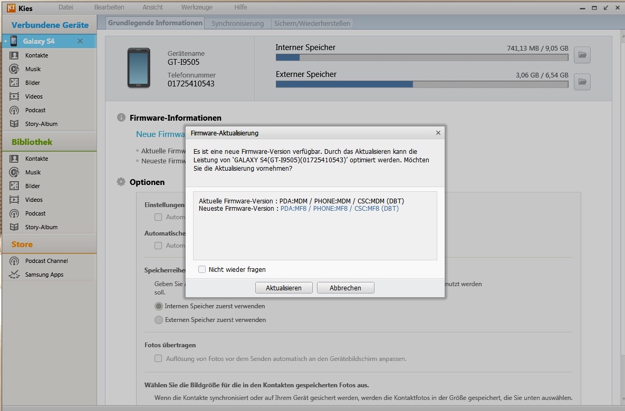The image size is (625, 411).
Task: Click the Optionen gear icon
Action: click(x=121, y=182)
